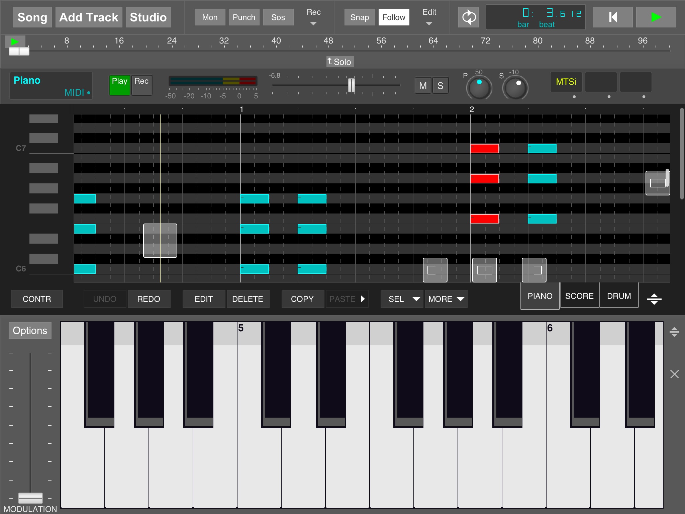
Task: Switch to the SCORE view tab
Action: [x=579, y=296]
